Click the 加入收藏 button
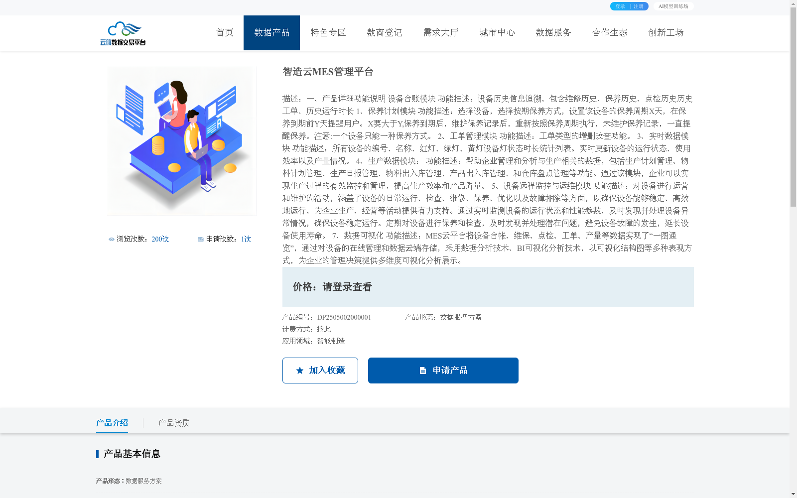The height and width of the screenshot is (498, 797). click(x=320, y=371)
